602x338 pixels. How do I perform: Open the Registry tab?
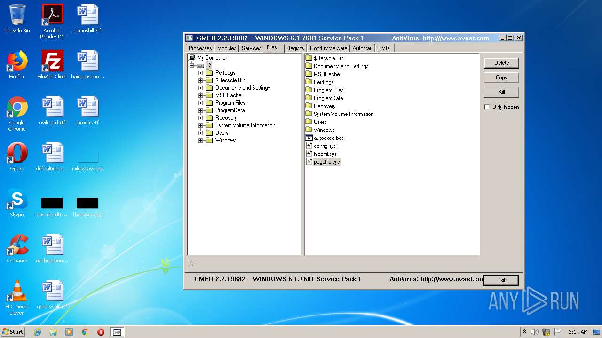pyautogui.click(x=295, y=48)
